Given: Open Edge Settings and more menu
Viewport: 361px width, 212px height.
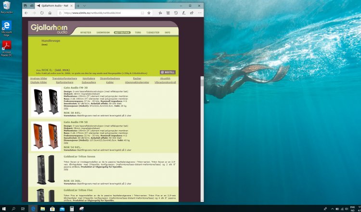Looking at the screenshot, I should 199,13.
